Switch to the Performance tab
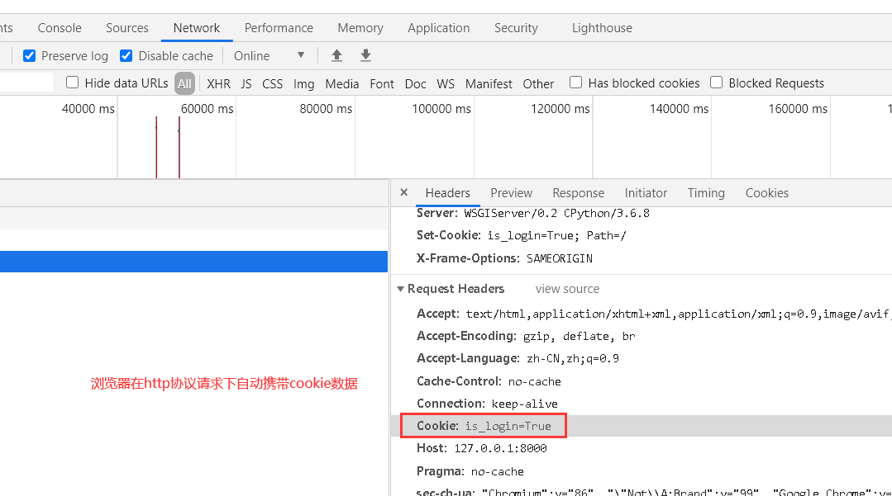Screen dimensions: 892x496 (x=279, y=28)
